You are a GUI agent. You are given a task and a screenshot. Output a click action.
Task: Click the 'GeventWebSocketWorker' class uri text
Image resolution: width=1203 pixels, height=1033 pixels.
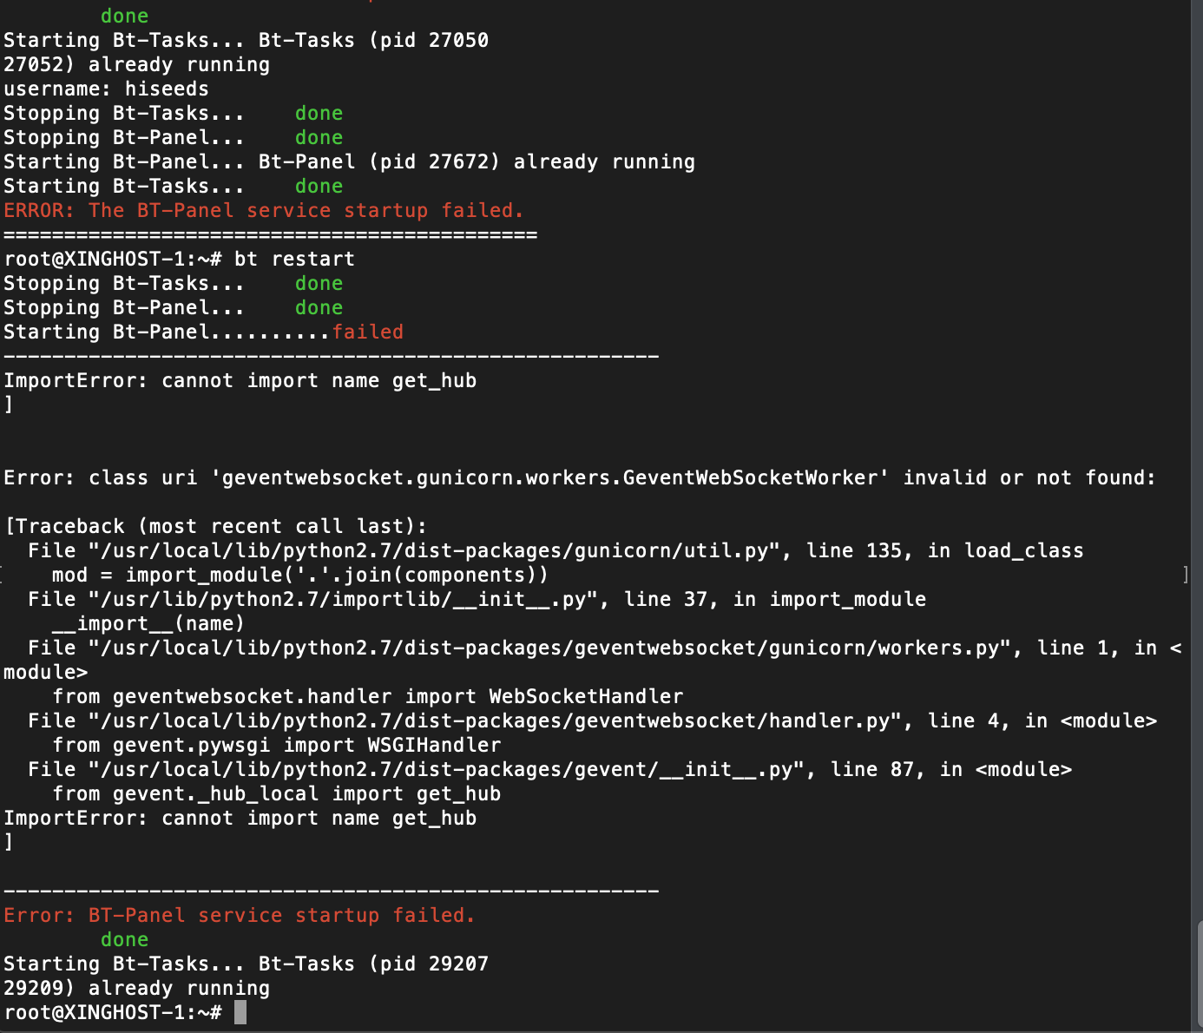click(x=750, y=477)
